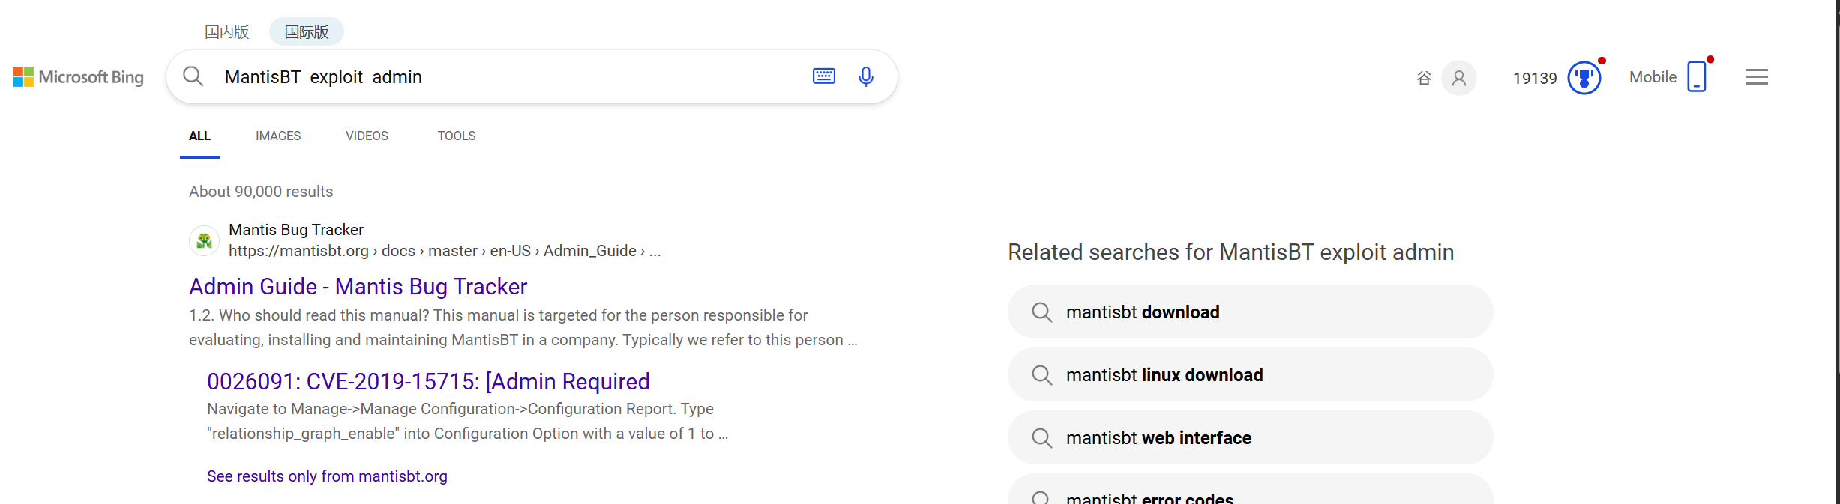The image size is (1840, 504).
Task: Click Mantis Bug Tracker site name
Action: 296,230
